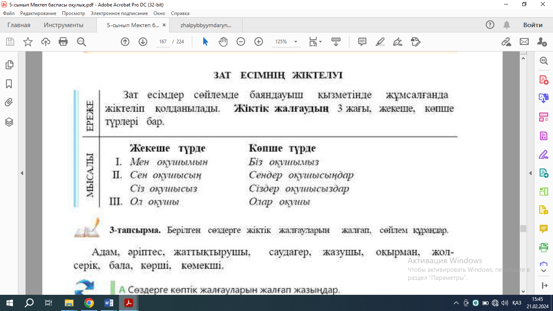Open Google Chrome from the taskbar

89,302
